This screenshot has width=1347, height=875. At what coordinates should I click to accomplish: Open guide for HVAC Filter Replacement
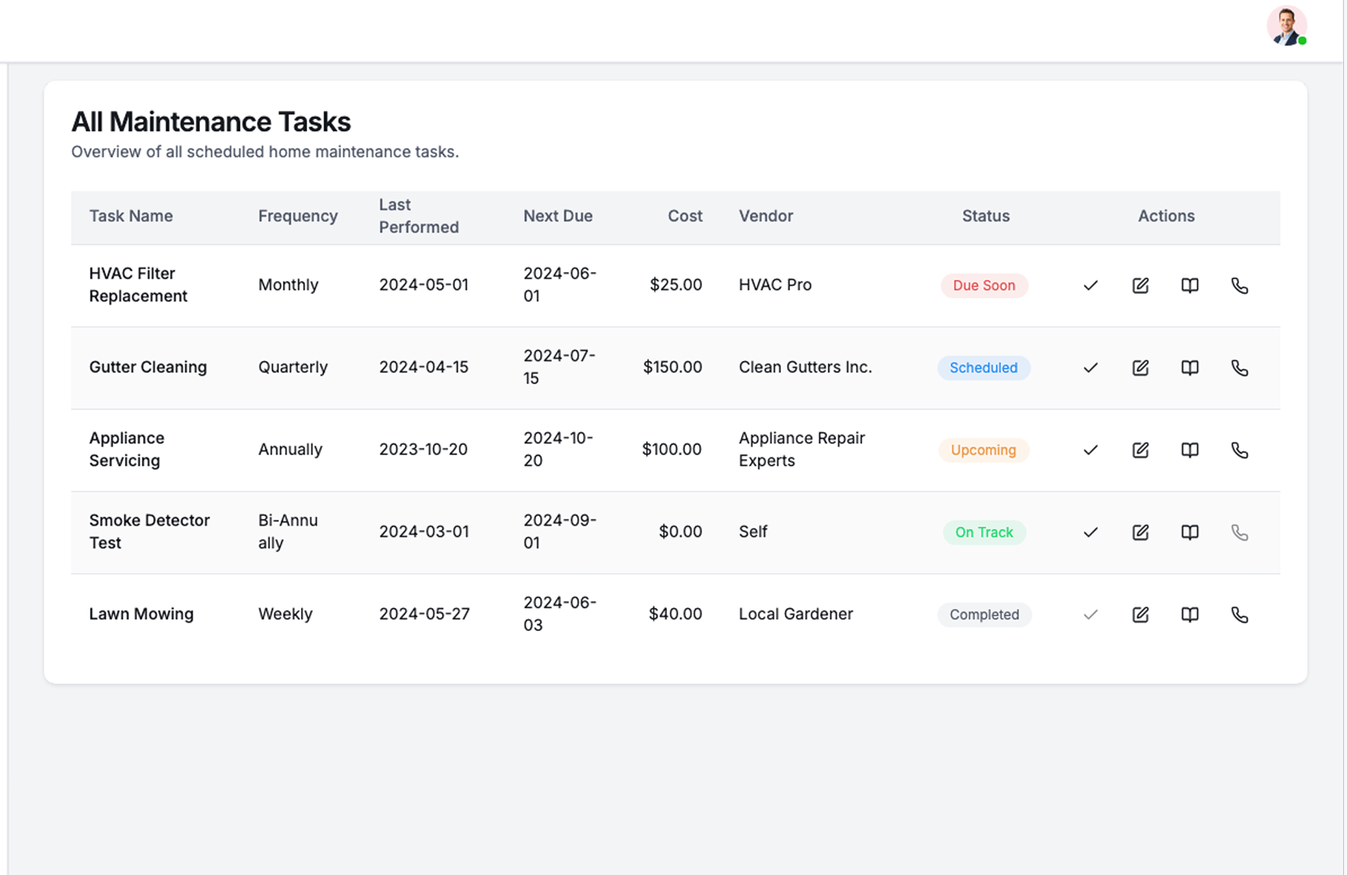point(1190,285)
